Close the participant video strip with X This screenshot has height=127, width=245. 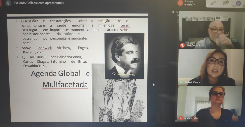pyautogui.click(x=177, y=12)
